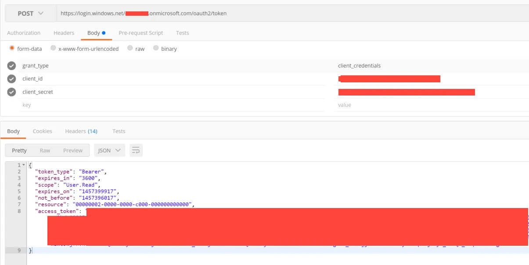Toggle the client_secret row checkmark

pos(12,92)
